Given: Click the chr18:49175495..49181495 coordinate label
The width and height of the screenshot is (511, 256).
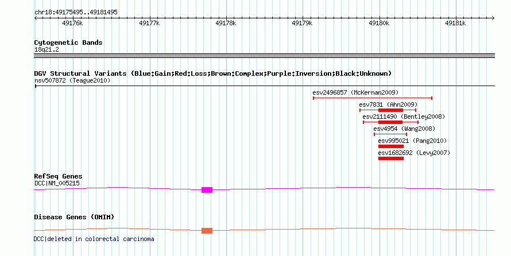Looking at the screenshot, I should point(76,13).
